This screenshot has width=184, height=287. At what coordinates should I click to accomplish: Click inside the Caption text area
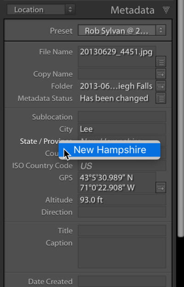(x=122, y=252)
